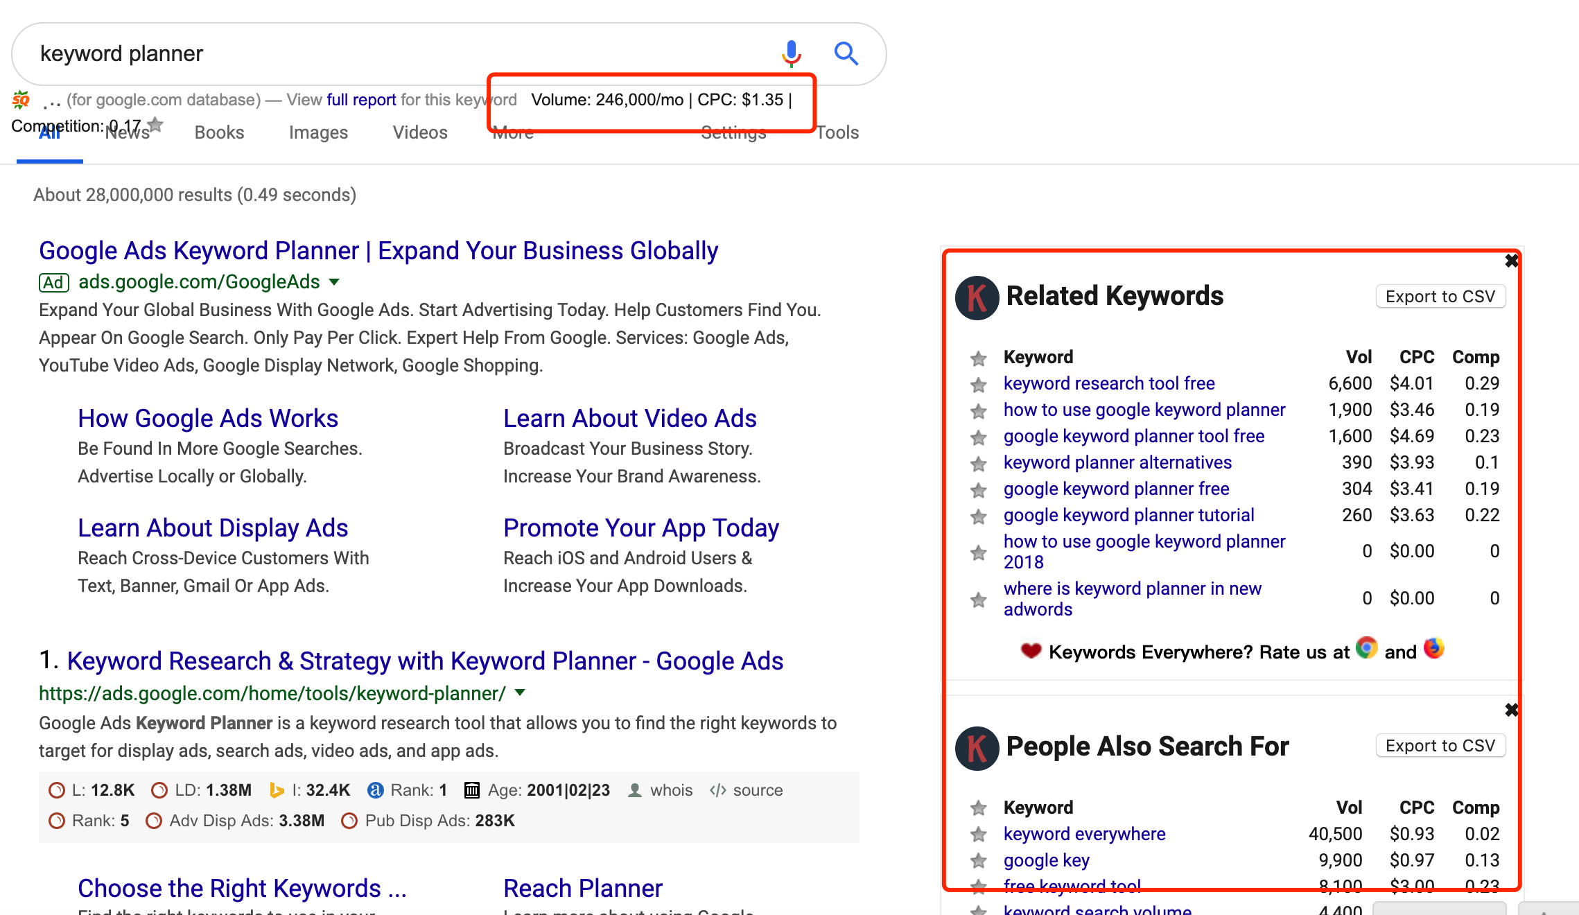
Task: Star the 'keyword everywhere' keyword
Action: pyautogui.click(x=978, y=835)
